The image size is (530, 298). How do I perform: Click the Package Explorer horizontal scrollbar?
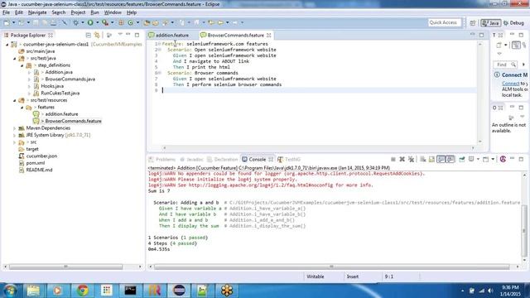pos(66,267)
